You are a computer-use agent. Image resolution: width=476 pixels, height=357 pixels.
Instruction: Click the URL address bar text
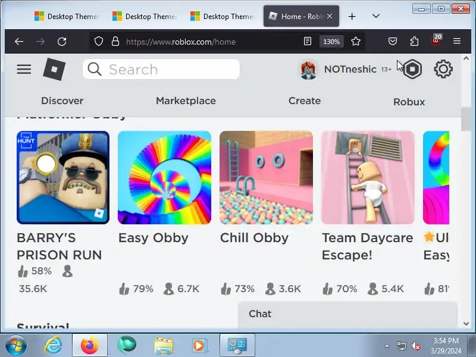pyautogui.click(x=181, y=42)
